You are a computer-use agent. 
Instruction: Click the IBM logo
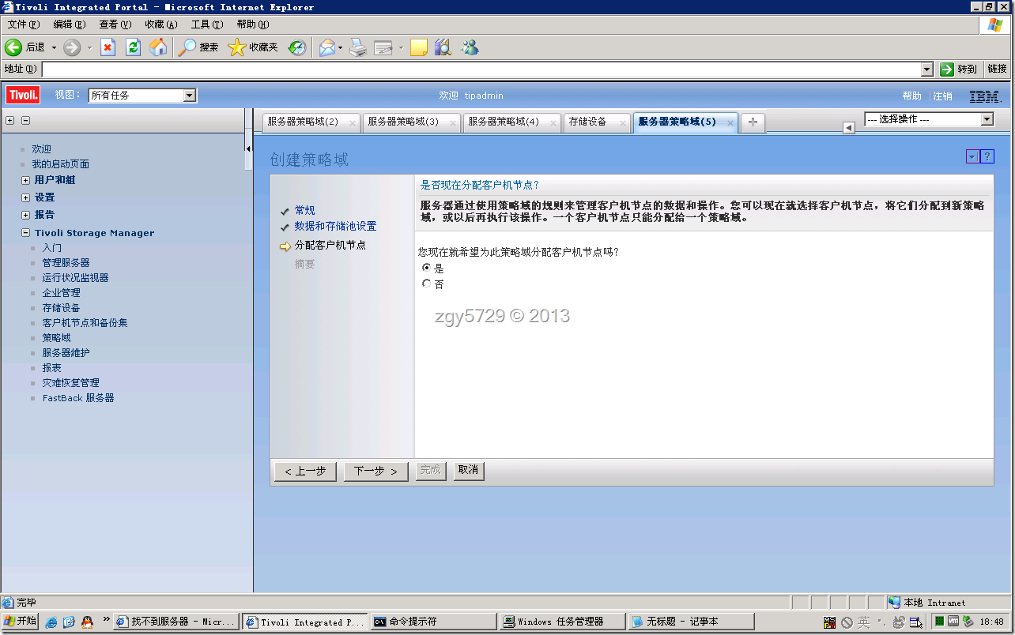coord(985,96)
